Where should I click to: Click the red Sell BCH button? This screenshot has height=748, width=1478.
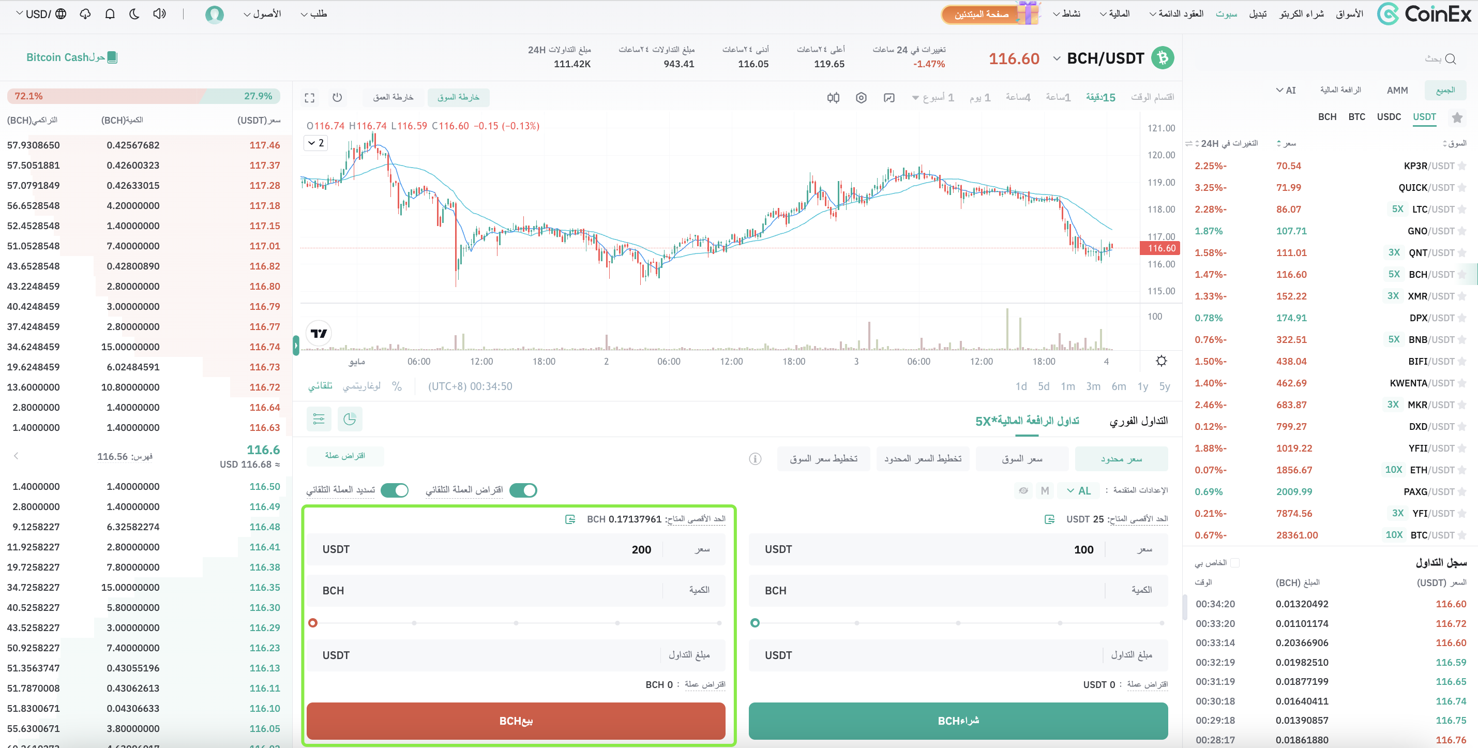pyautogui.click(x=516, y=721)
